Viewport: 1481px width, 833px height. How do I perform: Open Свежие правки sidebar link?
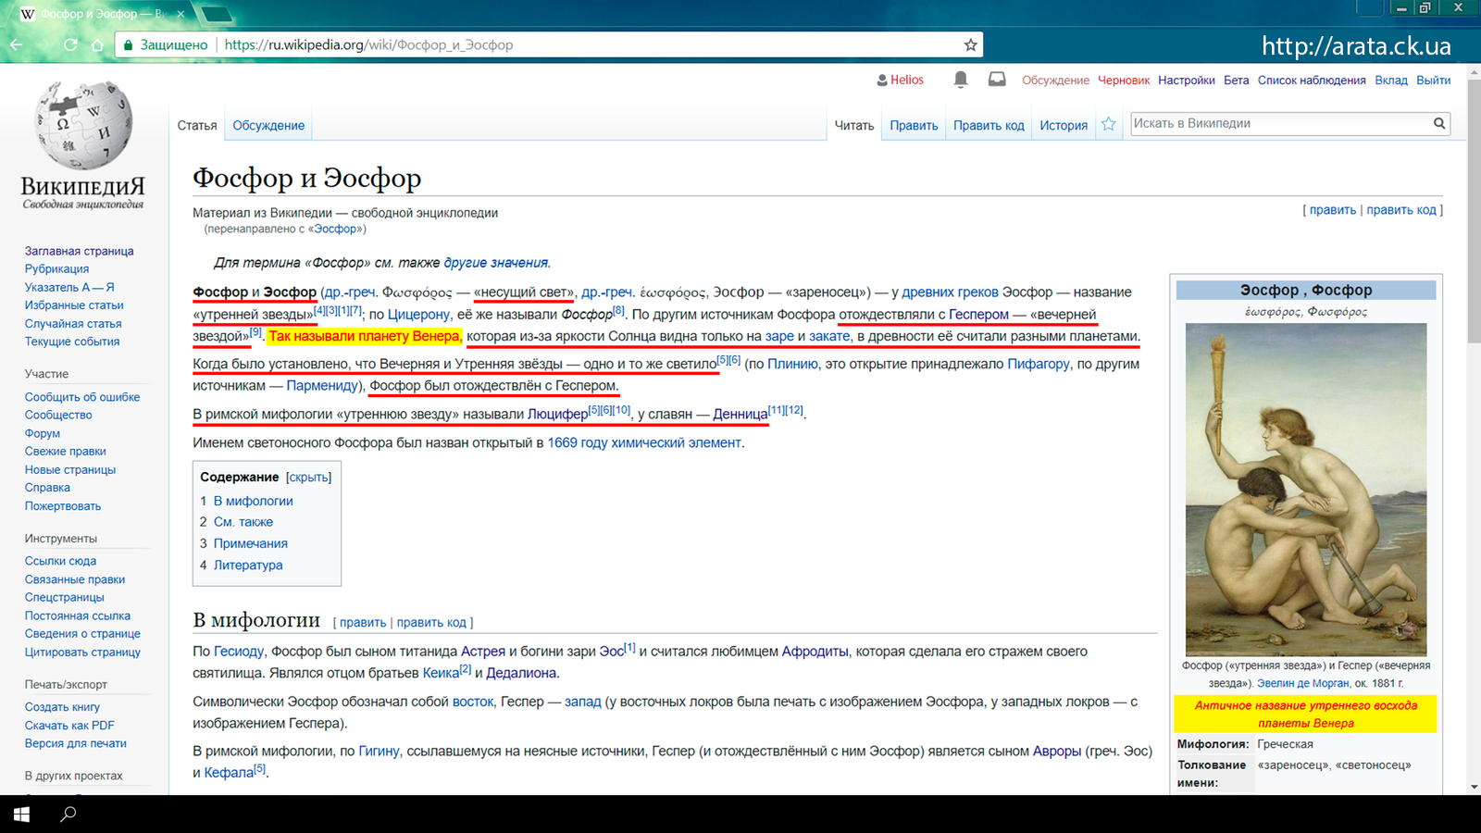(66, 451)
